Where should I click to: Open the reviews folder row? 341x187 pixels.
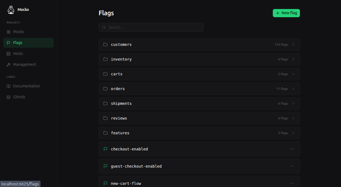click(x=199, y=118)
